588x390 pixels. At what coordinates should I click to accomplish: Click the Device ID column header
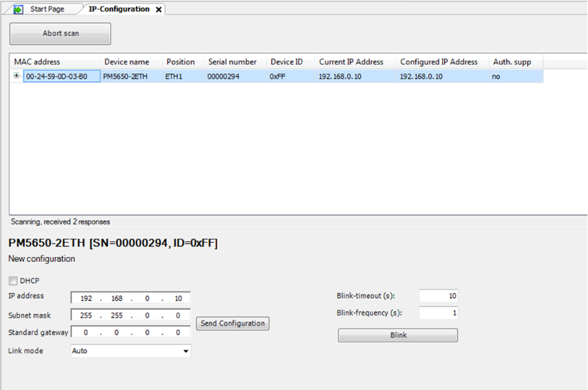(x=291, y=62)
